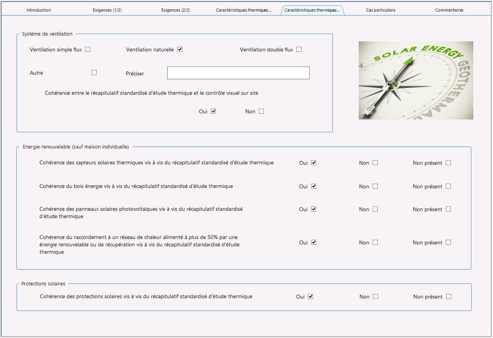Image resolution: width=493 pixels, height=338 pixels.
Task: Open the Exigences (2/2) tab
Action: pos(176,10)
